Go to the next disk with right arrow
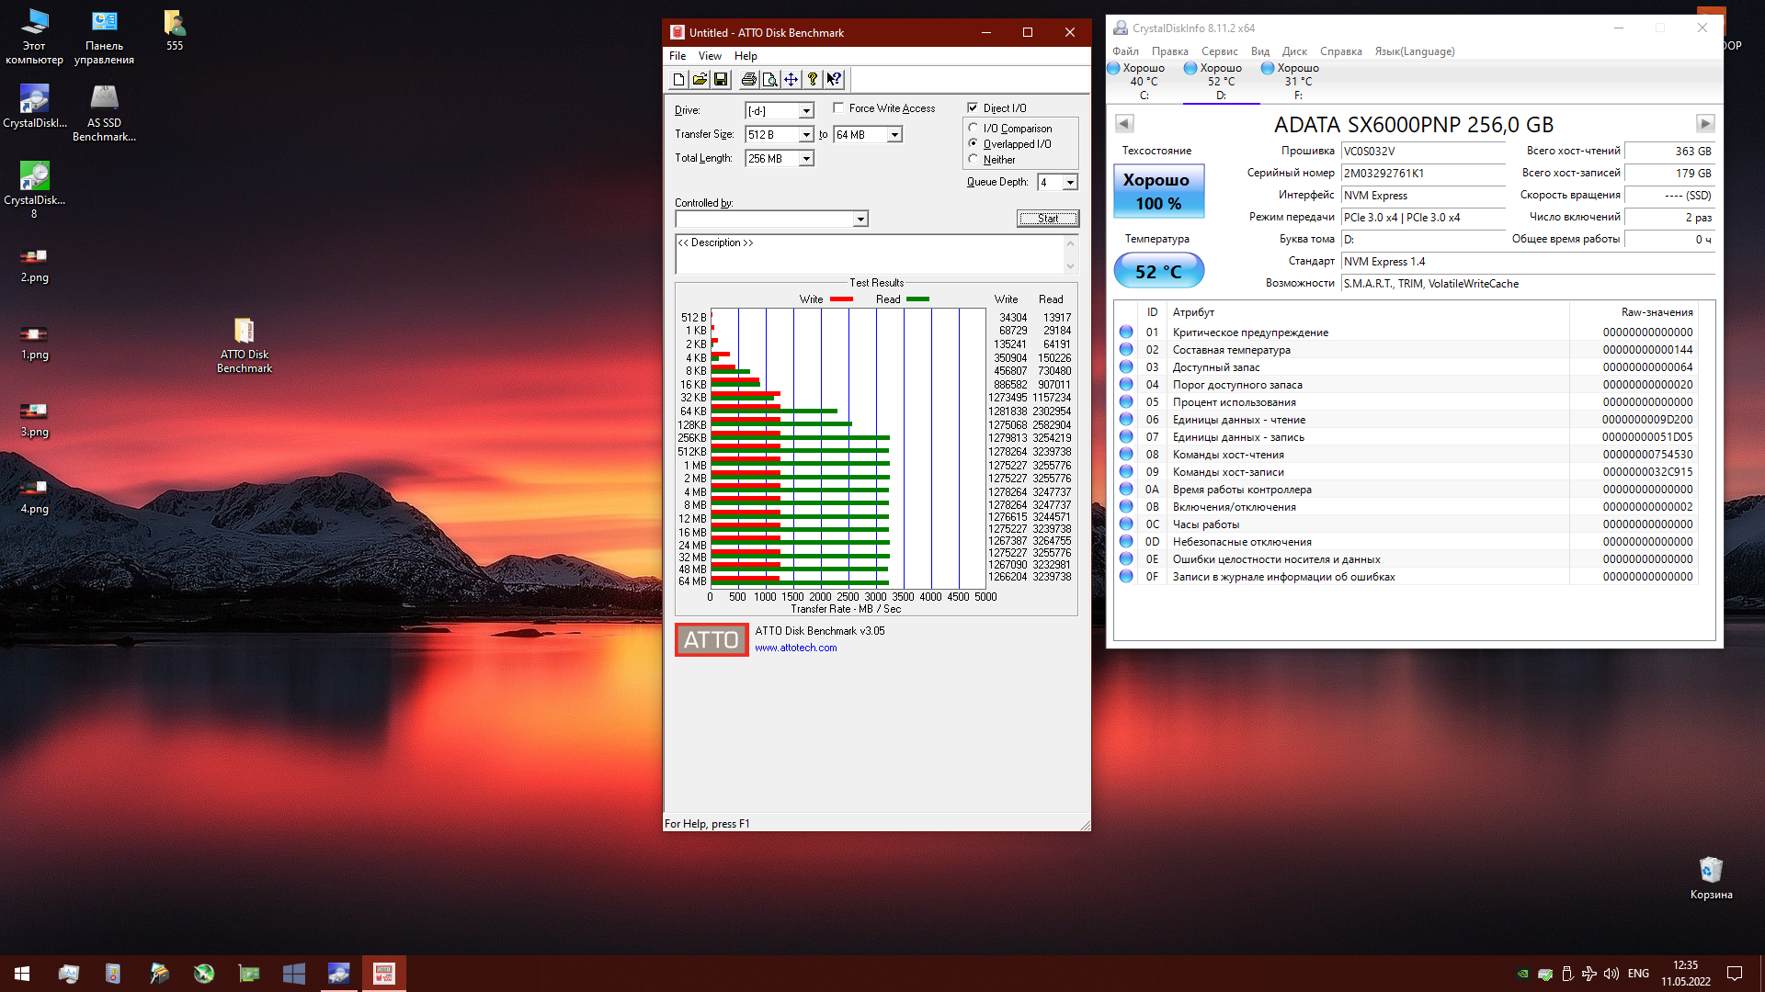This screenshot has width=1765, height=992. (1704, 123)
